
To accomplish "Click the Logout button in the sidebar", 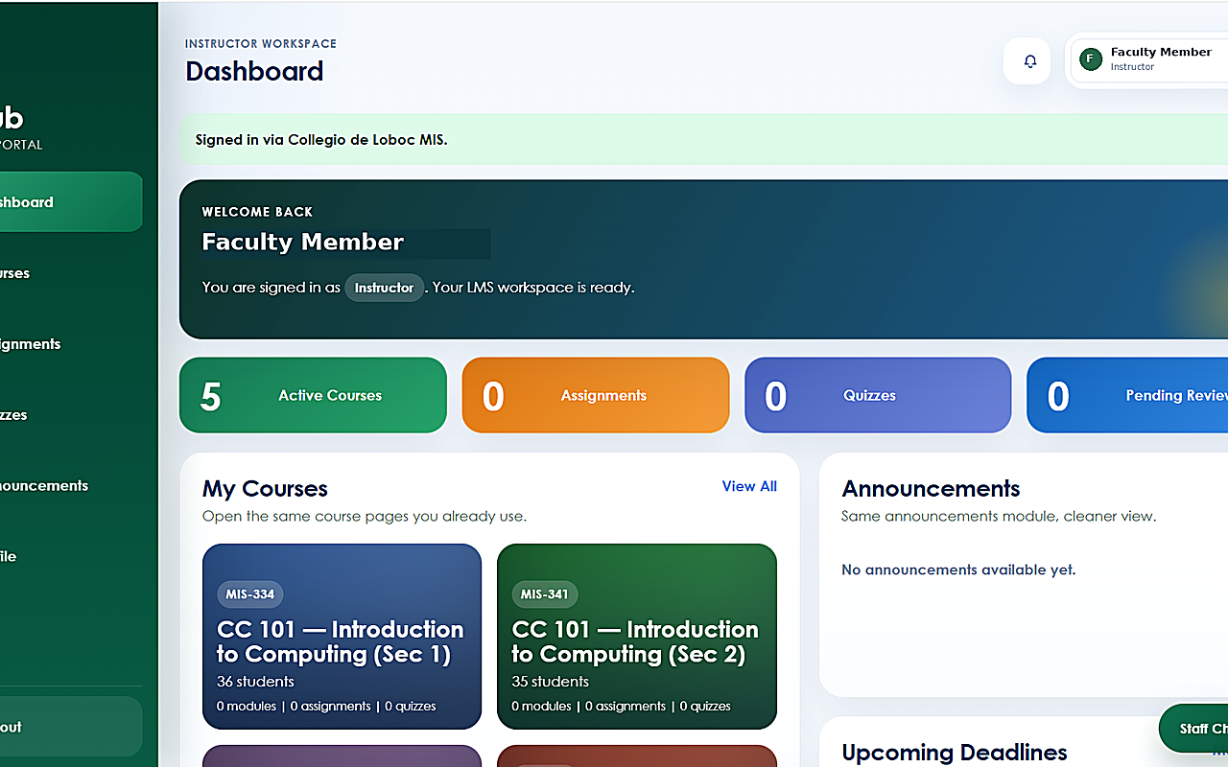I will click(71, 727).
